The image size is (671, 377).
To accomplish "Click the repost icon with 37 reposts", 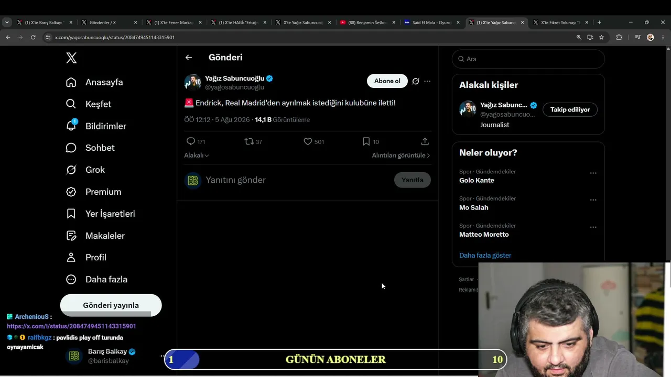I will (x=249, y=141).
